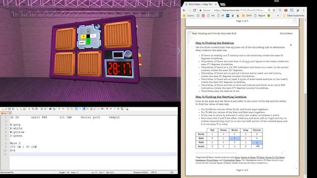
Task: Click the macro Playback icon in Notepad++
Action: click(x=114, y=109)
